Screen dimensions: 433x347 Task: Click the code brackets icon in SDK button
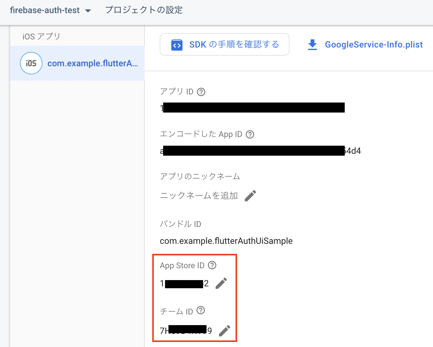177,45
